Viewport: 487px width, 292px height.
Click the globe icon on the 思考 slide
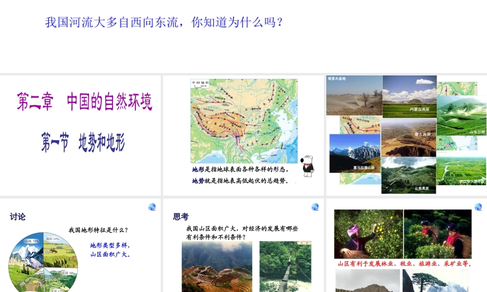[x=315, y=207]
